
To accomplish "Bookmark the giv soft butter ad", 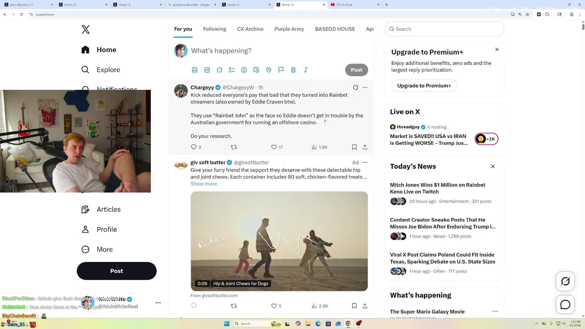I will point(354,306).
